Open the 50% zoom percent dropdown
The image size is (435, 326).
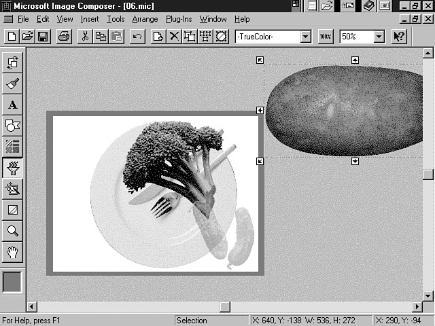click(x=379, y=37)
